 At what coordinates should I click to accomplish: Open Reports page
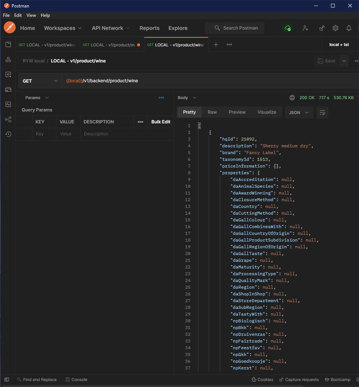coord(149,28)
